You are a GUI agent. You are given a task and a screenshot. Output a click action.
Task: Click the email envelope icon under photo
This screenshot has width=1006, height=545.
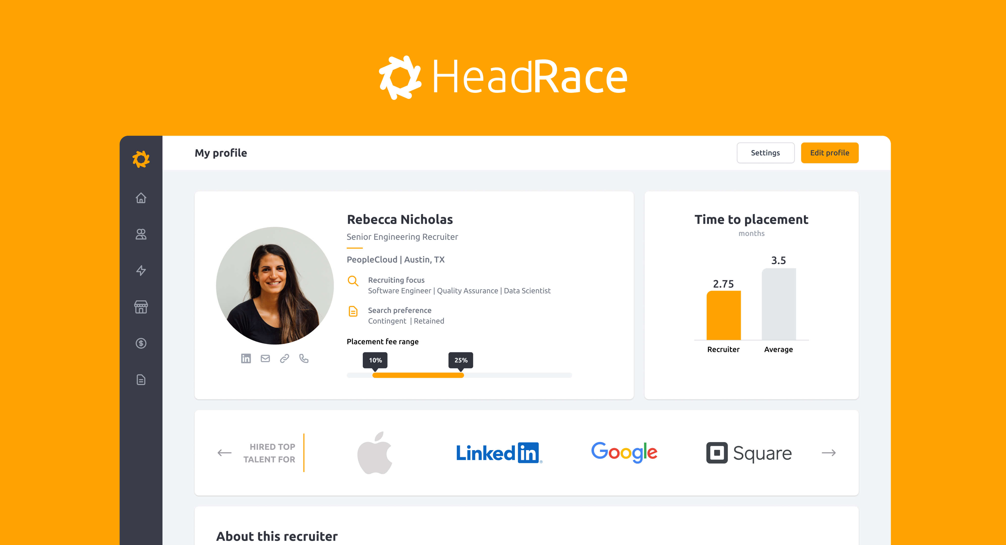265,359
